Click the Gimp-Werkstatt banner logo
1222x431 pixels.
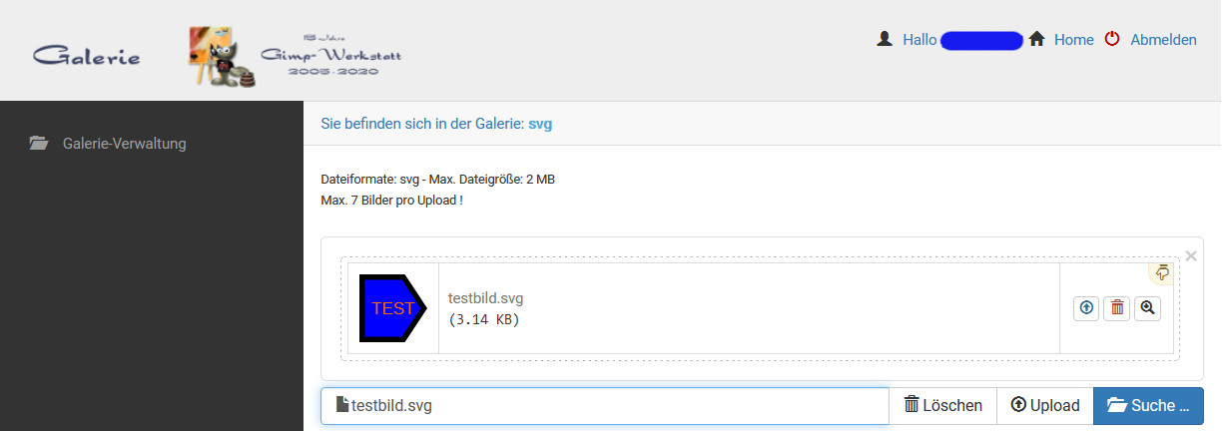(297, 56)
